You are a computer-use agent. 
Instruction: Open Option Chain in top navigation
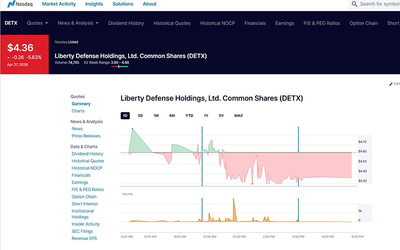(x=363, y=23)
